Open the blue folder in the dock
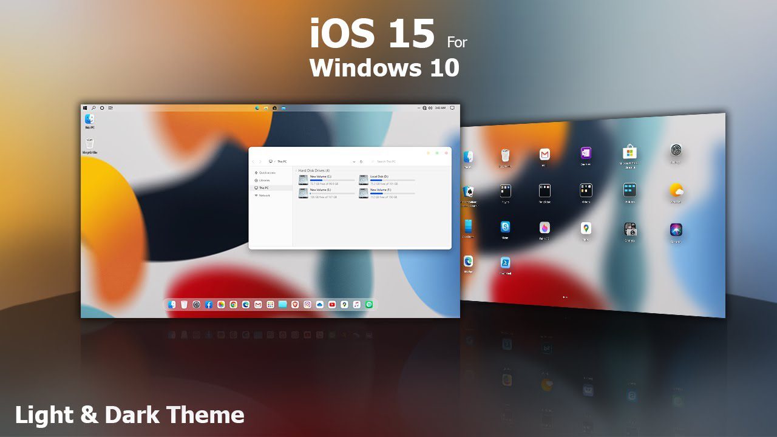This screenshot has width=777, height=437. click(x=282, y=305)
